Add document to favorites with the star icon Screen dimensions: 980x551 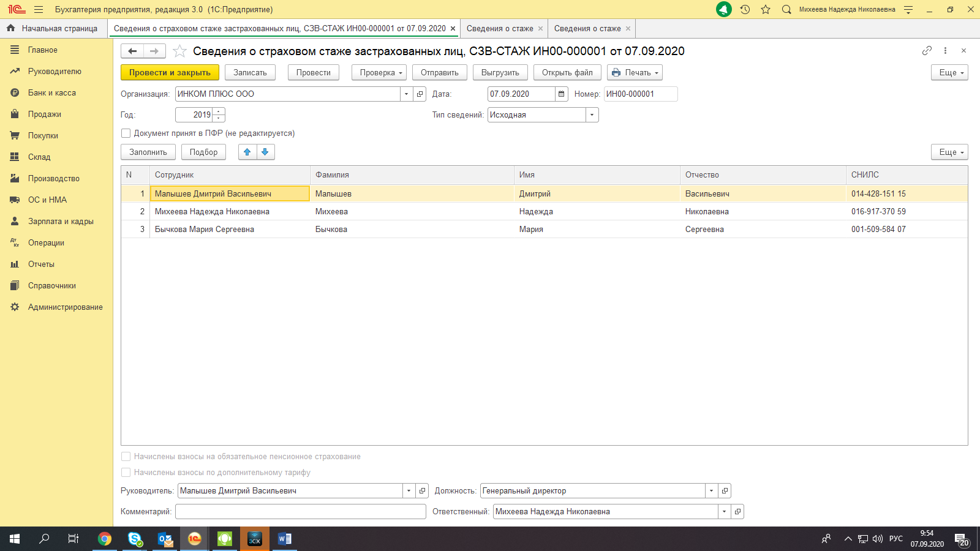click(x=179, y=51)
